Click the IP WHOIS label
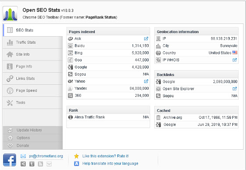Image resolution: width=246 pixels, height=170 pixels. [171, 60]
